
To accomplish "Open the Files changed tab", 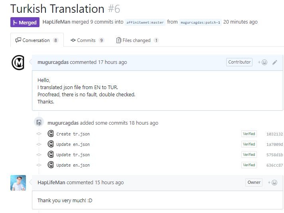I will (x=137, y=40).
